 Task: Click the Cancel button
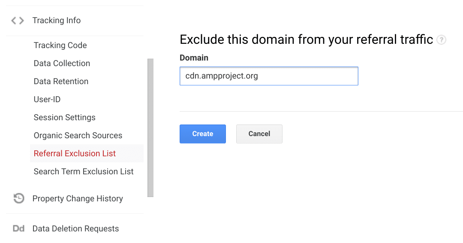259,134
